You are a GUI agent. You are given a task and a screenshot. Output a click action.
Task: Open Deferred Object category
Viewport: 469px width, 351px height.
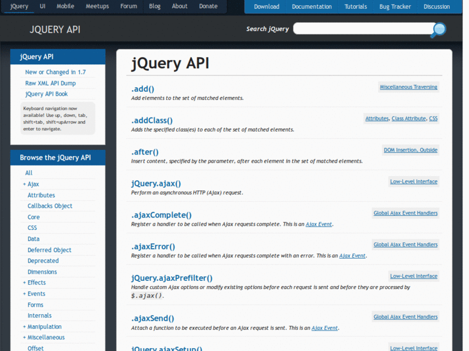(x=49, y=250)
